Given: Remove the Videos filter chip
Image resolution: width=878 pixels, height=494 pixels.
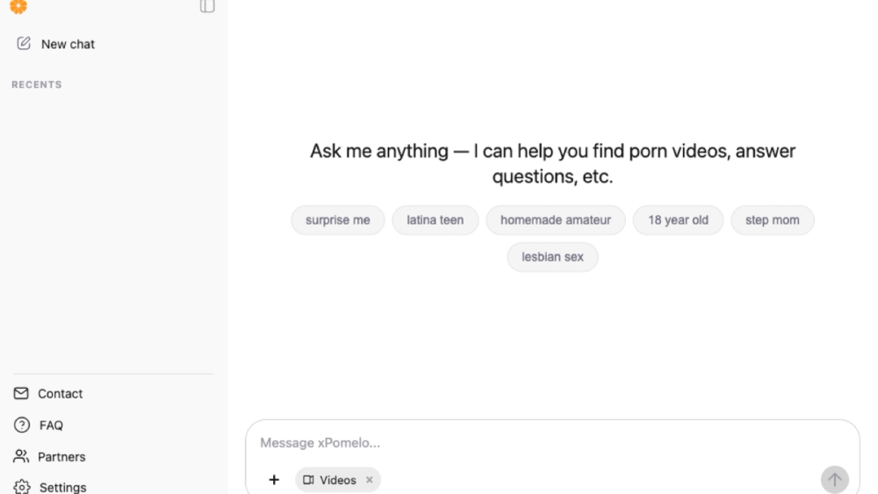Looking at the screenshot, I should [x=370, y=479].
